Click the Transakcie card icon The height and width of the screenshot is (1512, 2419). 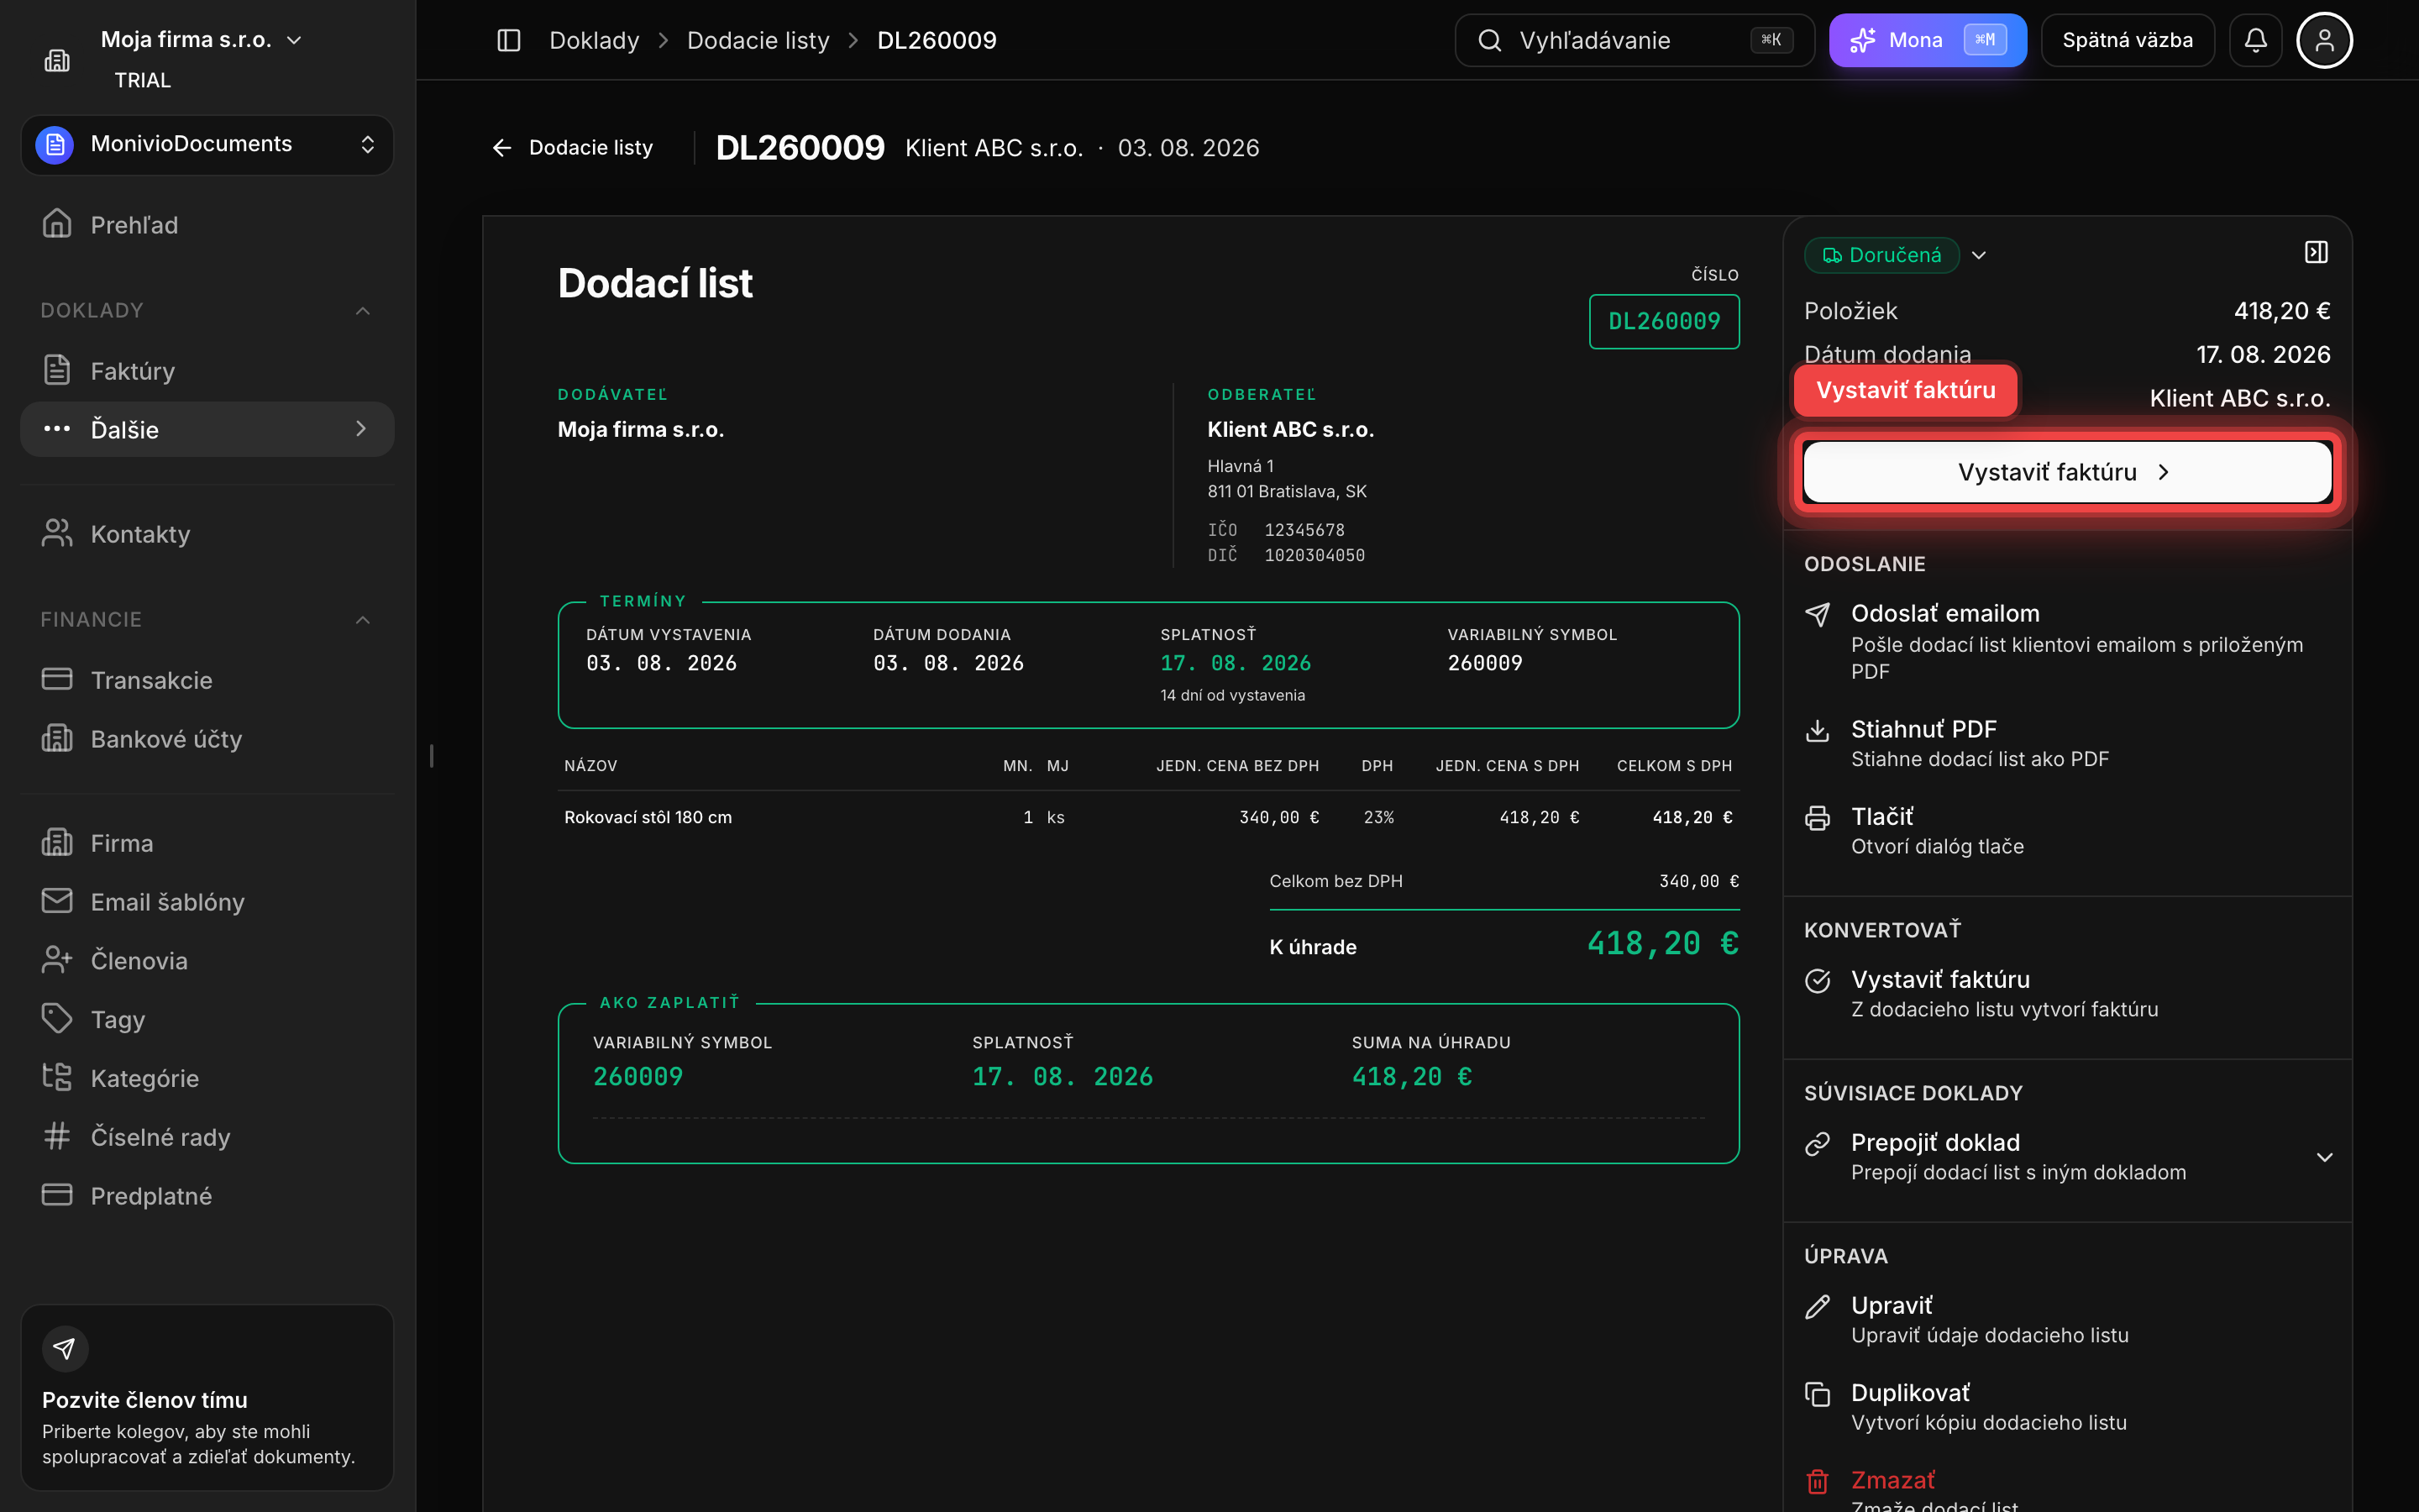57,679
